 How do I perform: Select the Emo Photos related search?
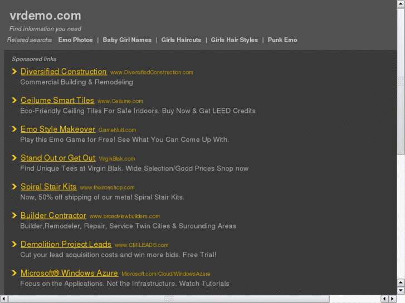pos(75,40)
